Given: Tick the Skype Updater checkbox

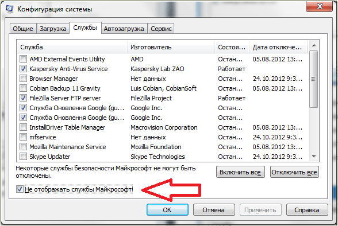Looking at the screenshot, I should coord(23,157).
